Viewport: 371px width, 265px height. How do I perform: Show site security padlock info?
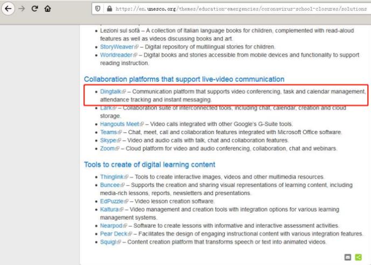pos(109,9)
